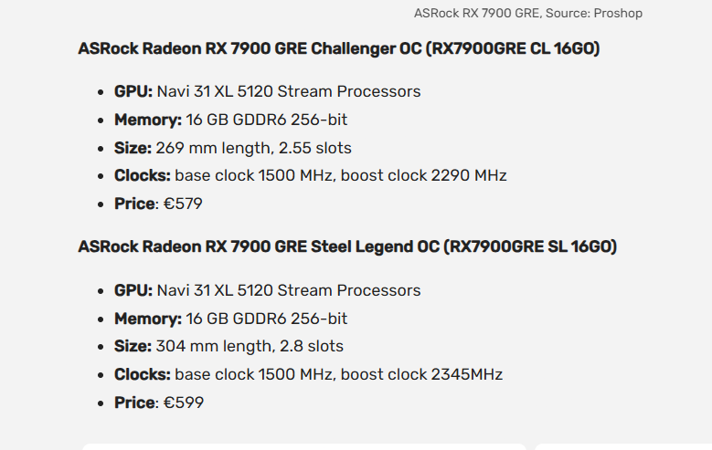Click the Challenger OC GPU Navi 31 XL line
Screen dimensions: 712x450
pos(268,91)
